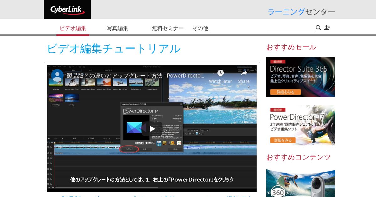
Task: Play the embedded YouTube video
Action: tap(152, 129)
